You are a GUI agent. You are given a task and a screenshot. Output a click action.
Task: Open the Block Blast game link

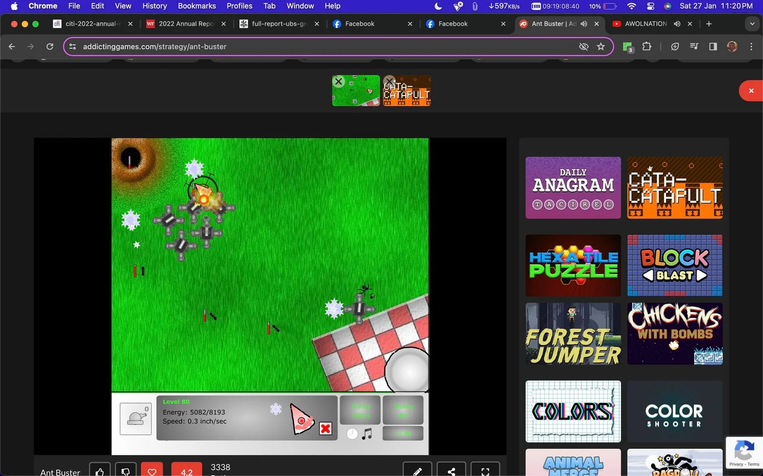(x=675, y=265)
